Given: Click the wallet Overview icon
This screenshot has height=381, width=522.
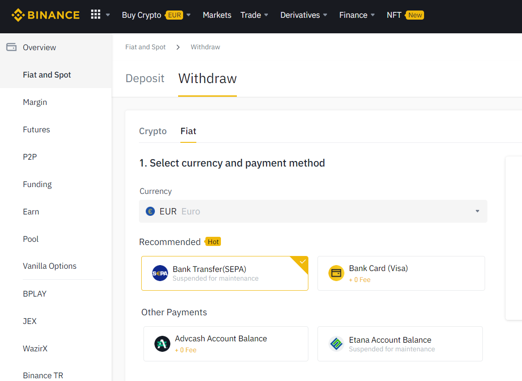Looking at the screenshot, I should (11, 47).
